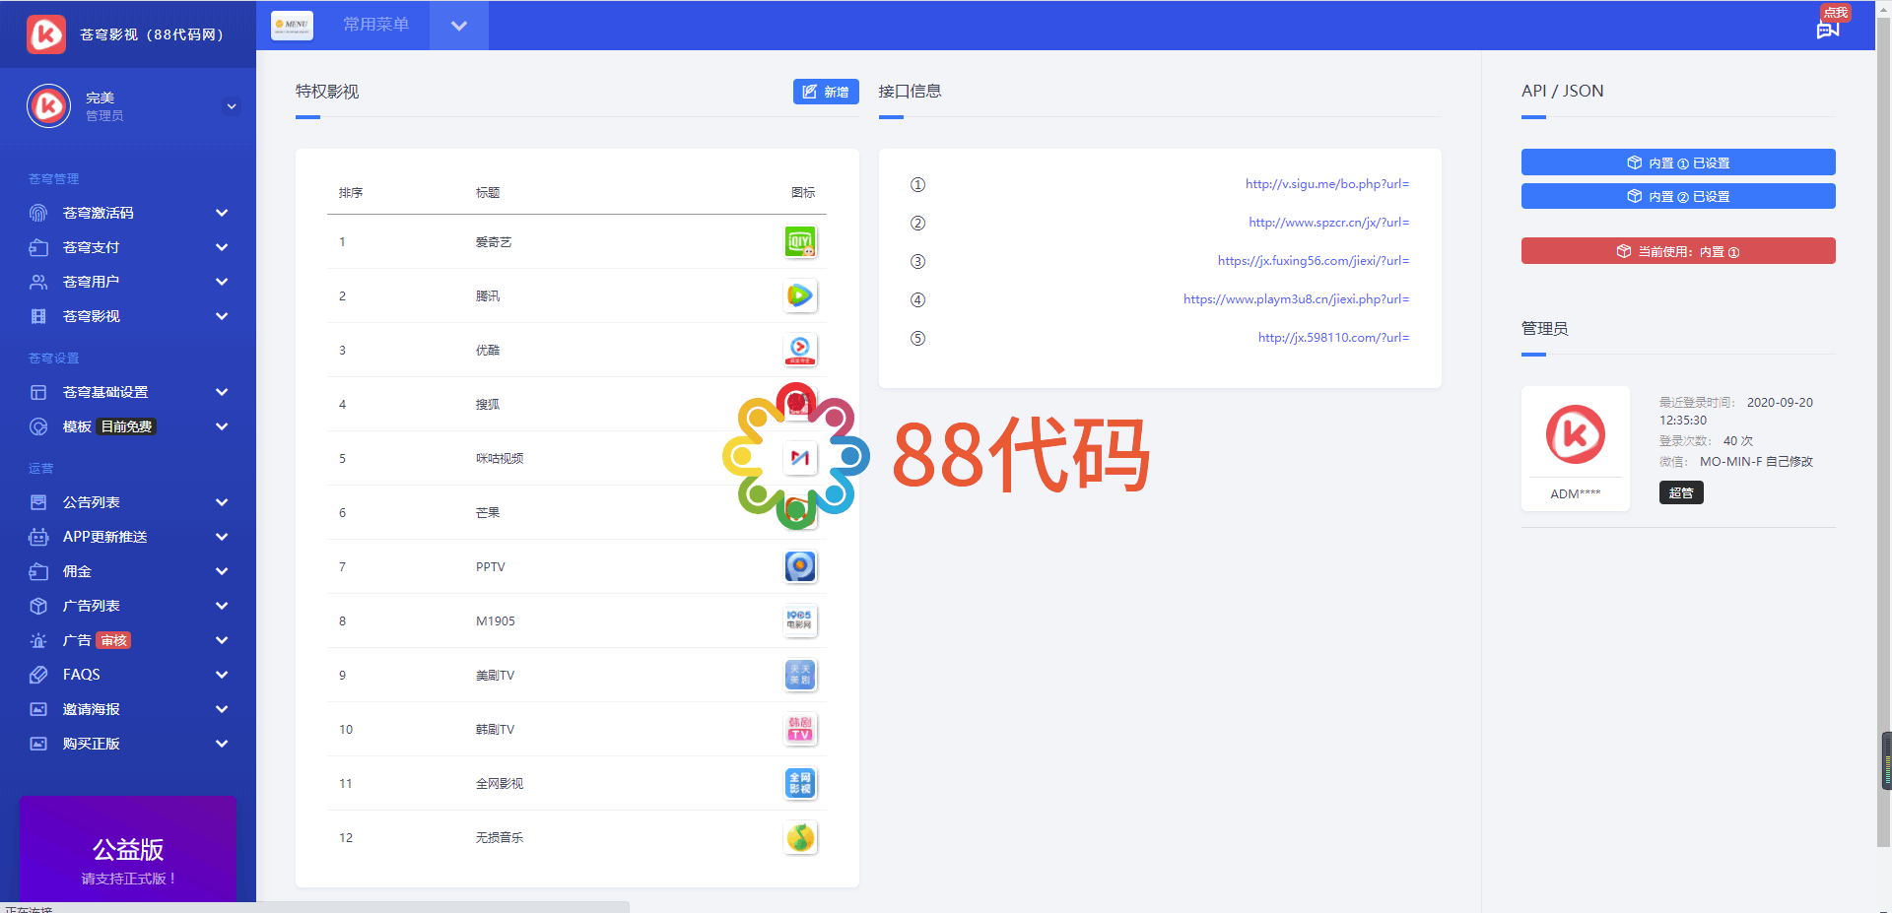
Task: Click the Youku icon in row 3
Action: pos(800,350)
